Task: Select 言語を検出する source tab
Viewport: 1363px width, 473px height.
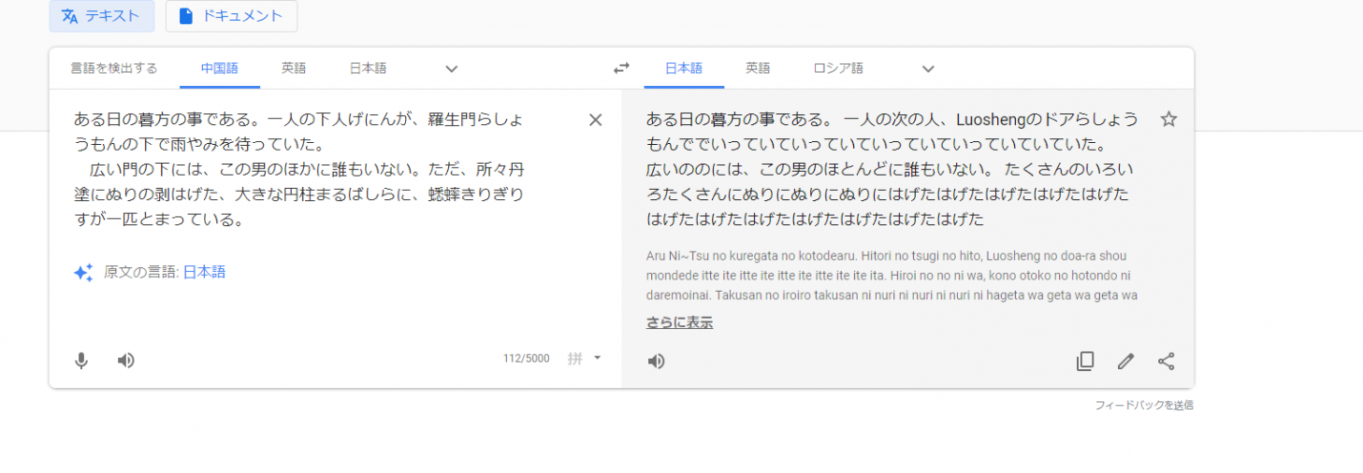Action: [113, 69]
